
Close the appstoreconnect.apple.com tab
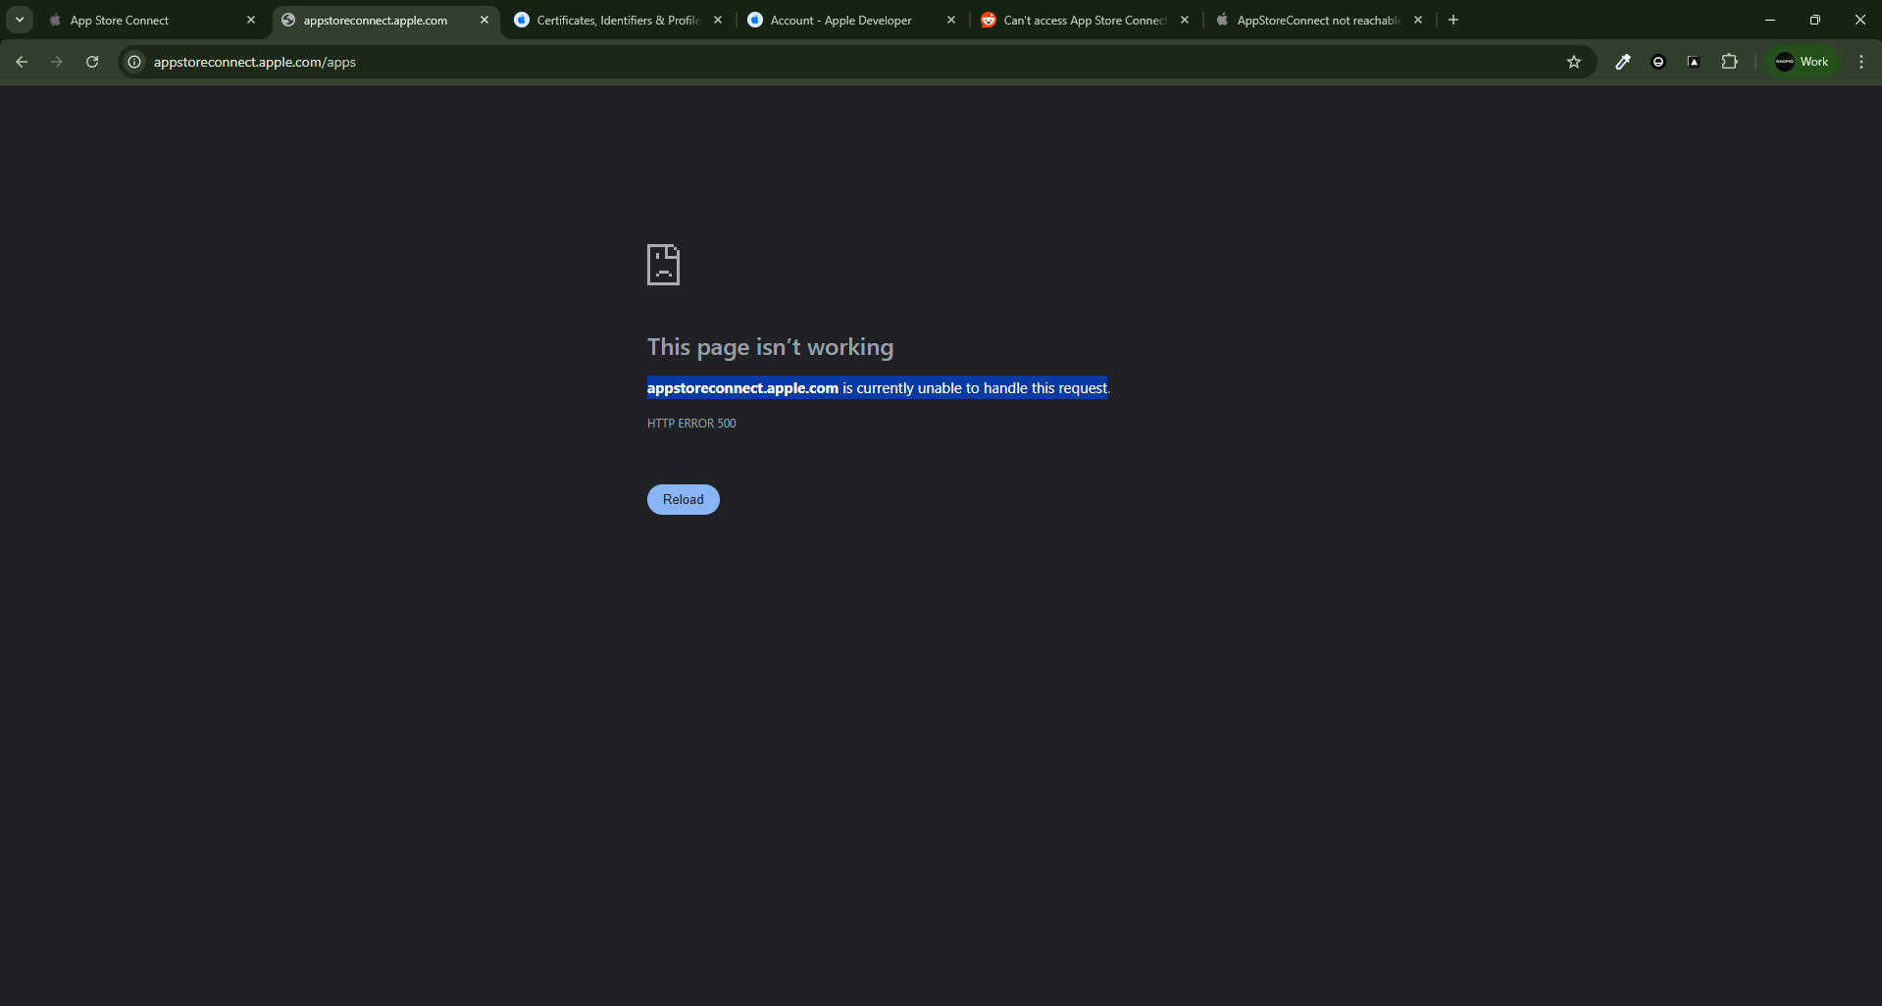pyautogui.click(x=484, y=20)
